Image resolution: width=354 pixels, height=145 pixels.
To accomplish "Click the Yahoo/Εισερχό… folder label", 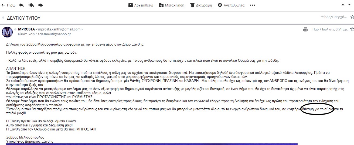I will 333,17.
